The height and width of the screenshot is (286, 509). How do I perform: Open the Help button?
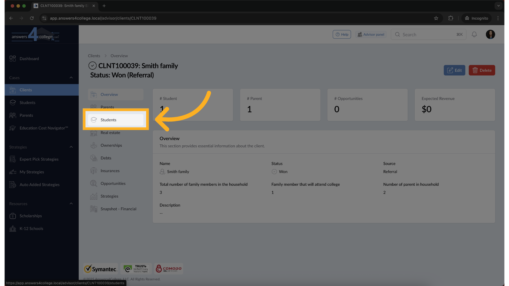(x=342, y=34)
